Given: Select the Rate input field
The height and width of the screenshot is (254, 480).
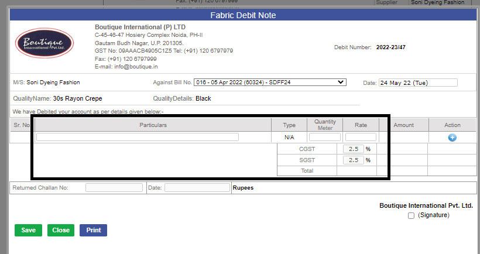Looking at the screenshot, I should tap(361, 137).
